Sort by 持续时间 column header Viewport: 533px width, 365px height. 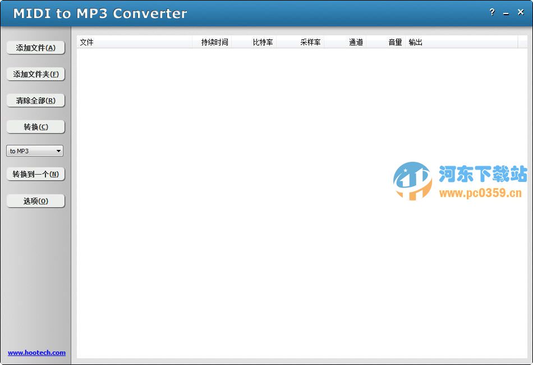click(213, 42)
